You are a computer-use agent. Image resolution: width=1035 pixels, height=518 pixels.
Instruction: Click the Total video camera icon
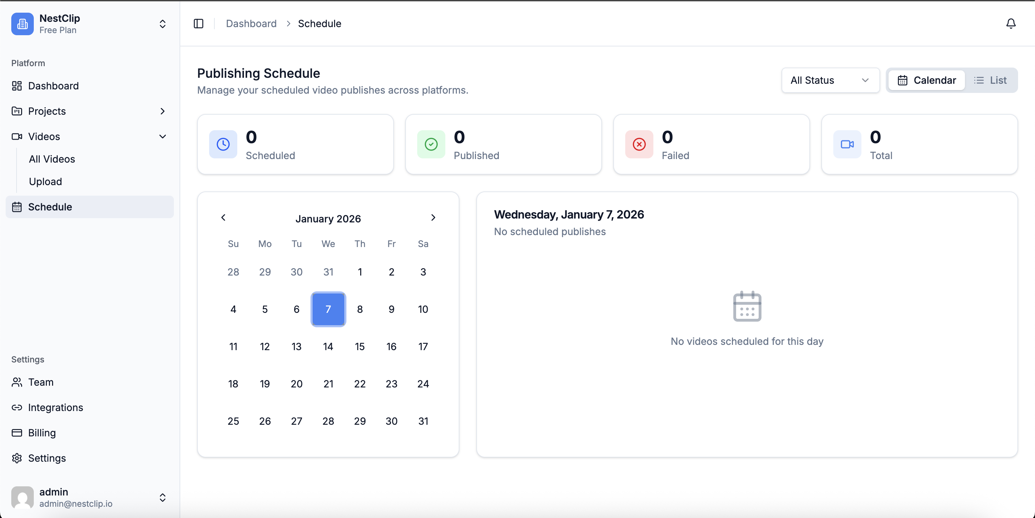click(847, 144)
